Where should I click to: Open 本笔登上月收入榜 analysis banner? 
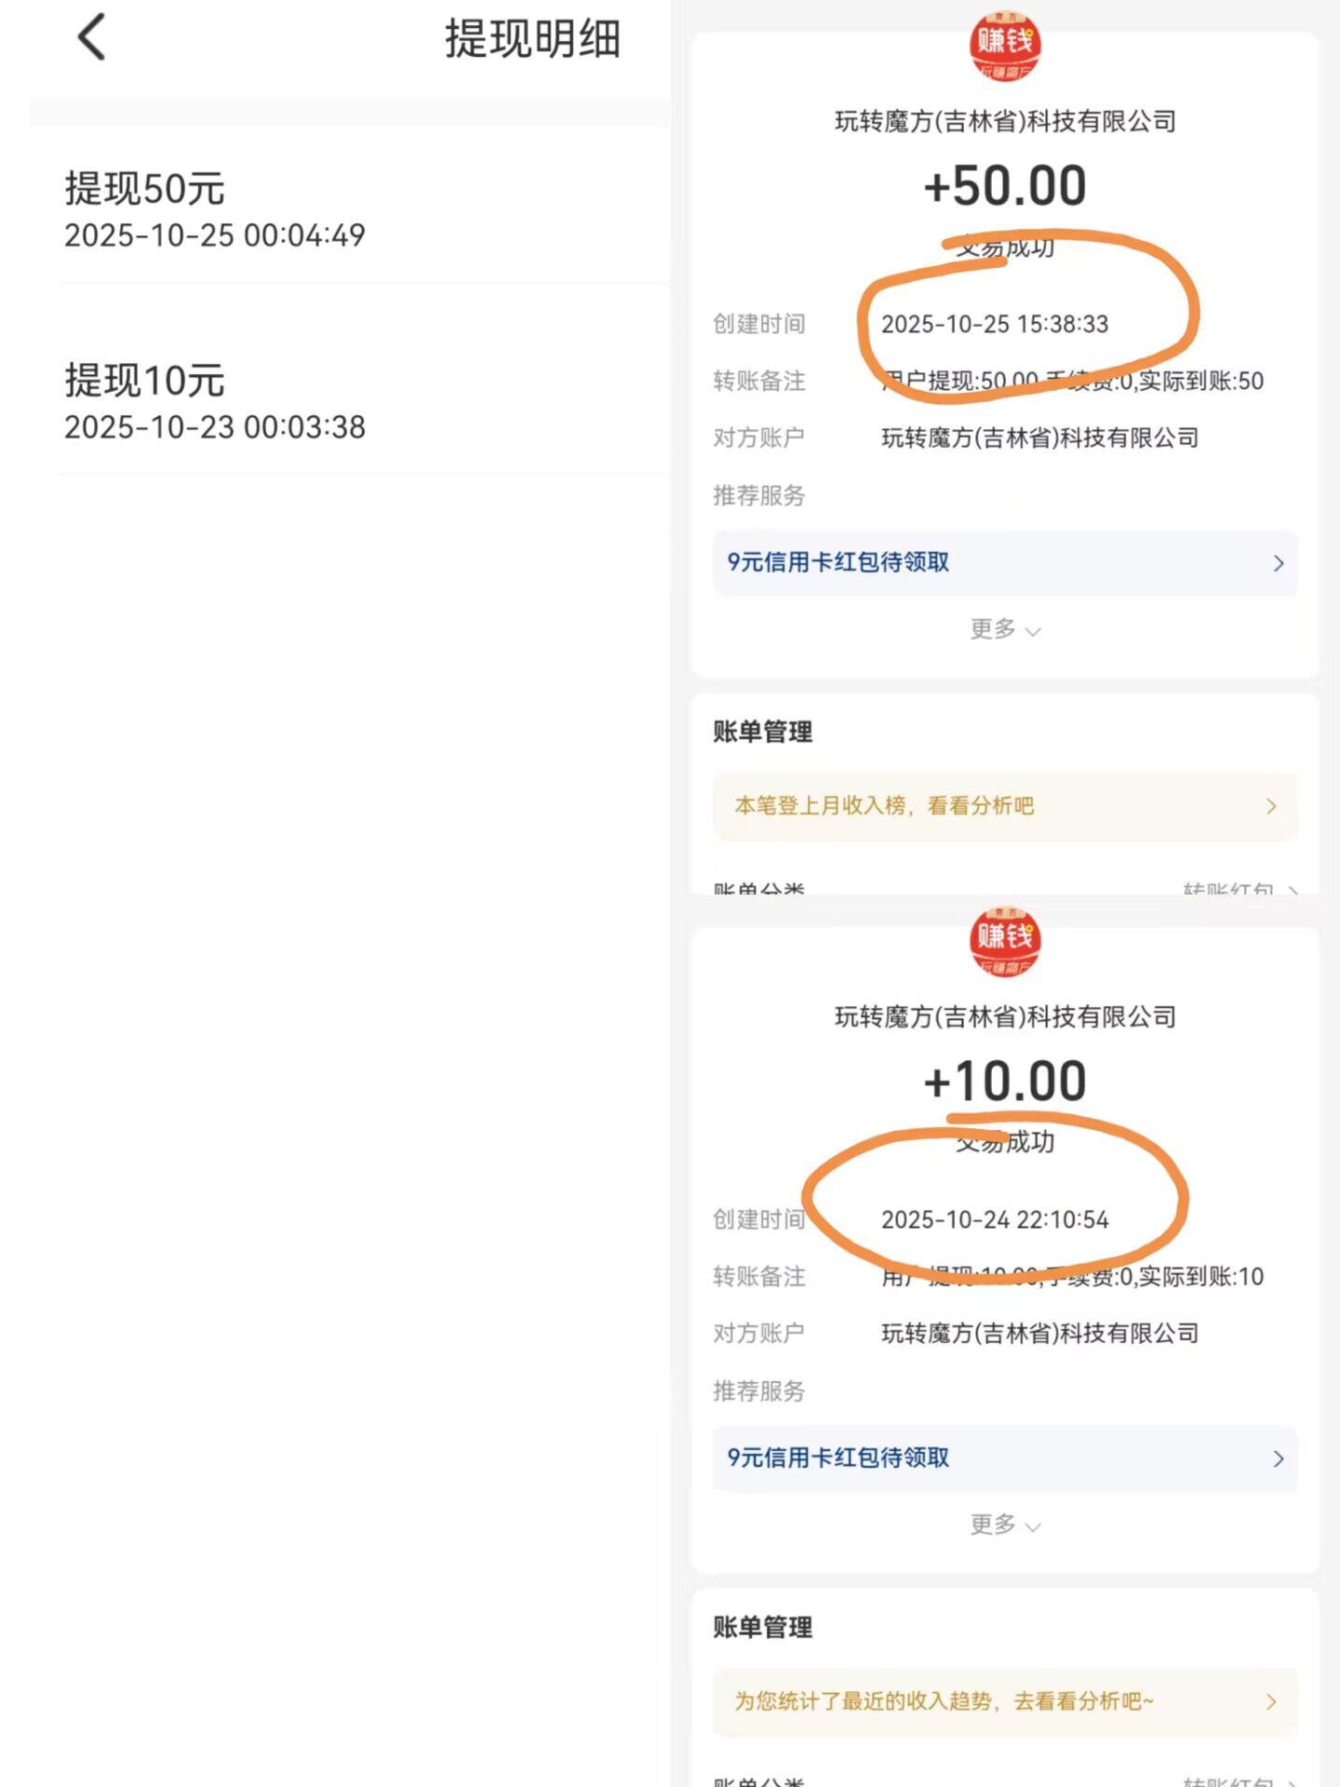(x=1004, y=806)
